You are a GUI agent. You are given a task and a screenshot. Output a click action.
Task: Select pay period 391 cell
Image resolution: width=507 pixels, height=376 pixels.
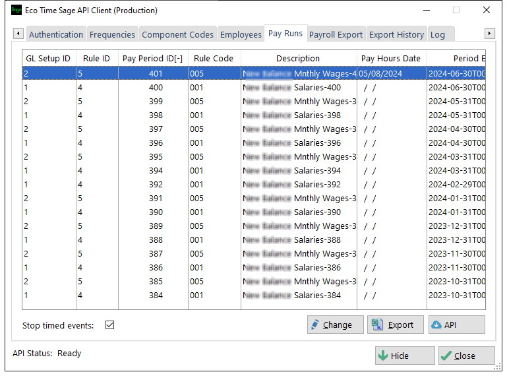[x=153, y=199]
